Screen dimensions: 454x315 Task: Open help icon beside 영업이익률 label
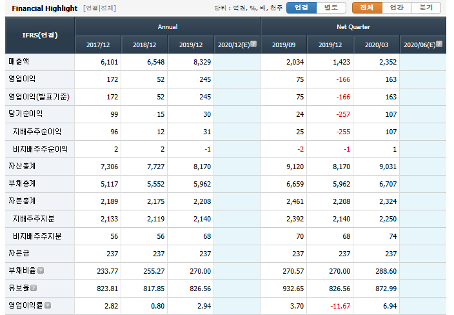tap(48, 305)
